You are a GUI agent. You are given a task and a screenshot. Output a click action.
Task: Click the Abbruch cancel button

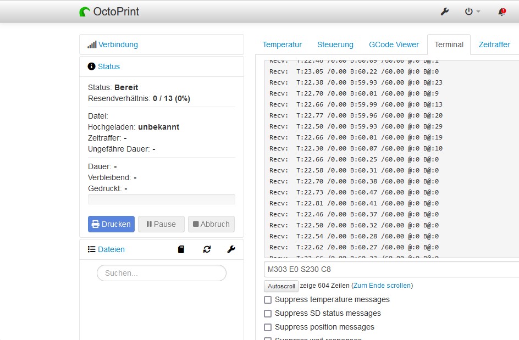(x=211, y=224)
